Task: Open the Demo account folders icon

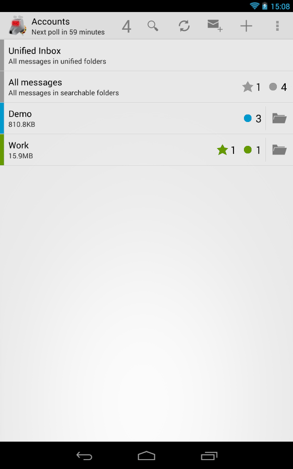Action: (x=279, y=118)
